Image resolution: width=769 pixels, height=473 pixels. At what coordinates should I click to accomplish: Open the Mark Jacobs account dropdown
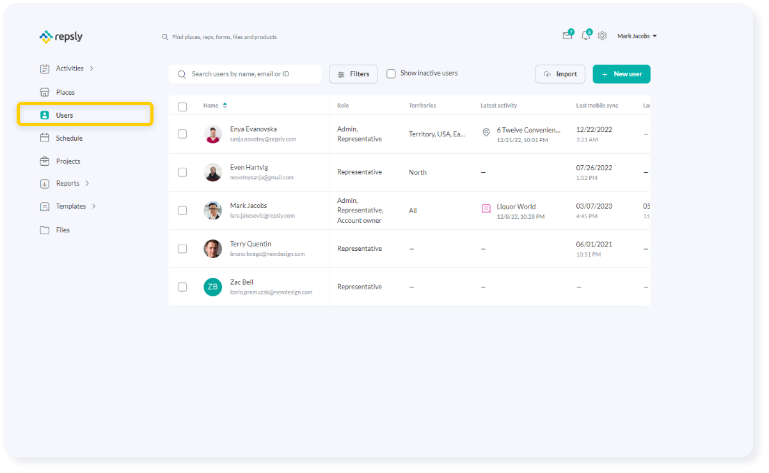[x=637, y=36]
